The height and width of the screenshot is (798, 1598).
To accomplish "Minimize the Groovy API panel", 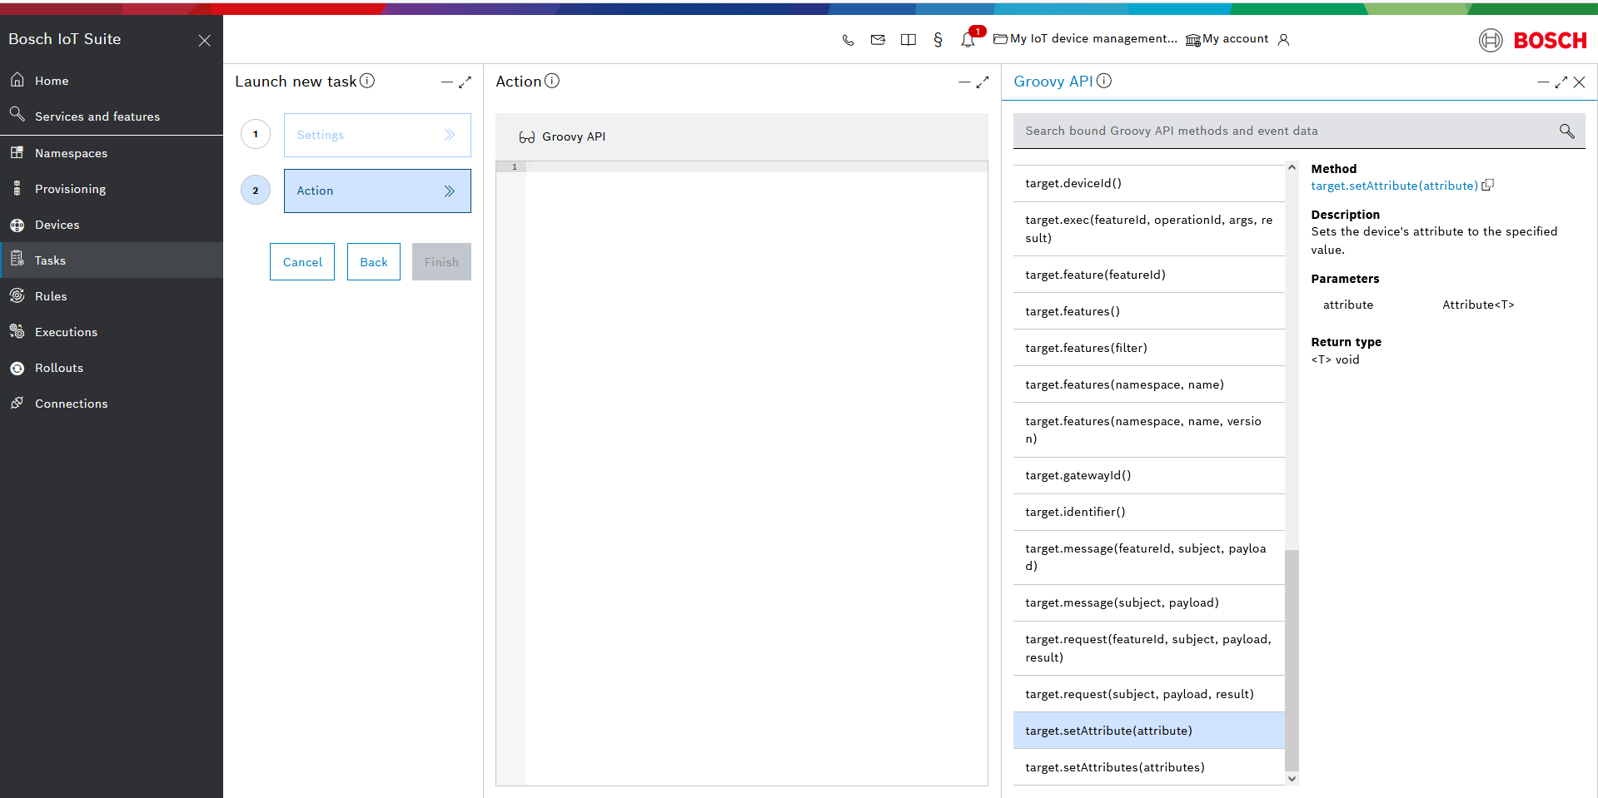I will [1543, 82].
